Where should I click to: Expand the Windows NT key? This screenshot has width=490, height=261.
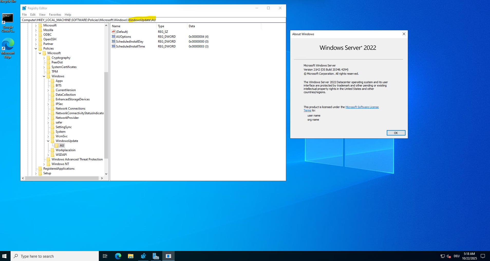tap(44, 164)
